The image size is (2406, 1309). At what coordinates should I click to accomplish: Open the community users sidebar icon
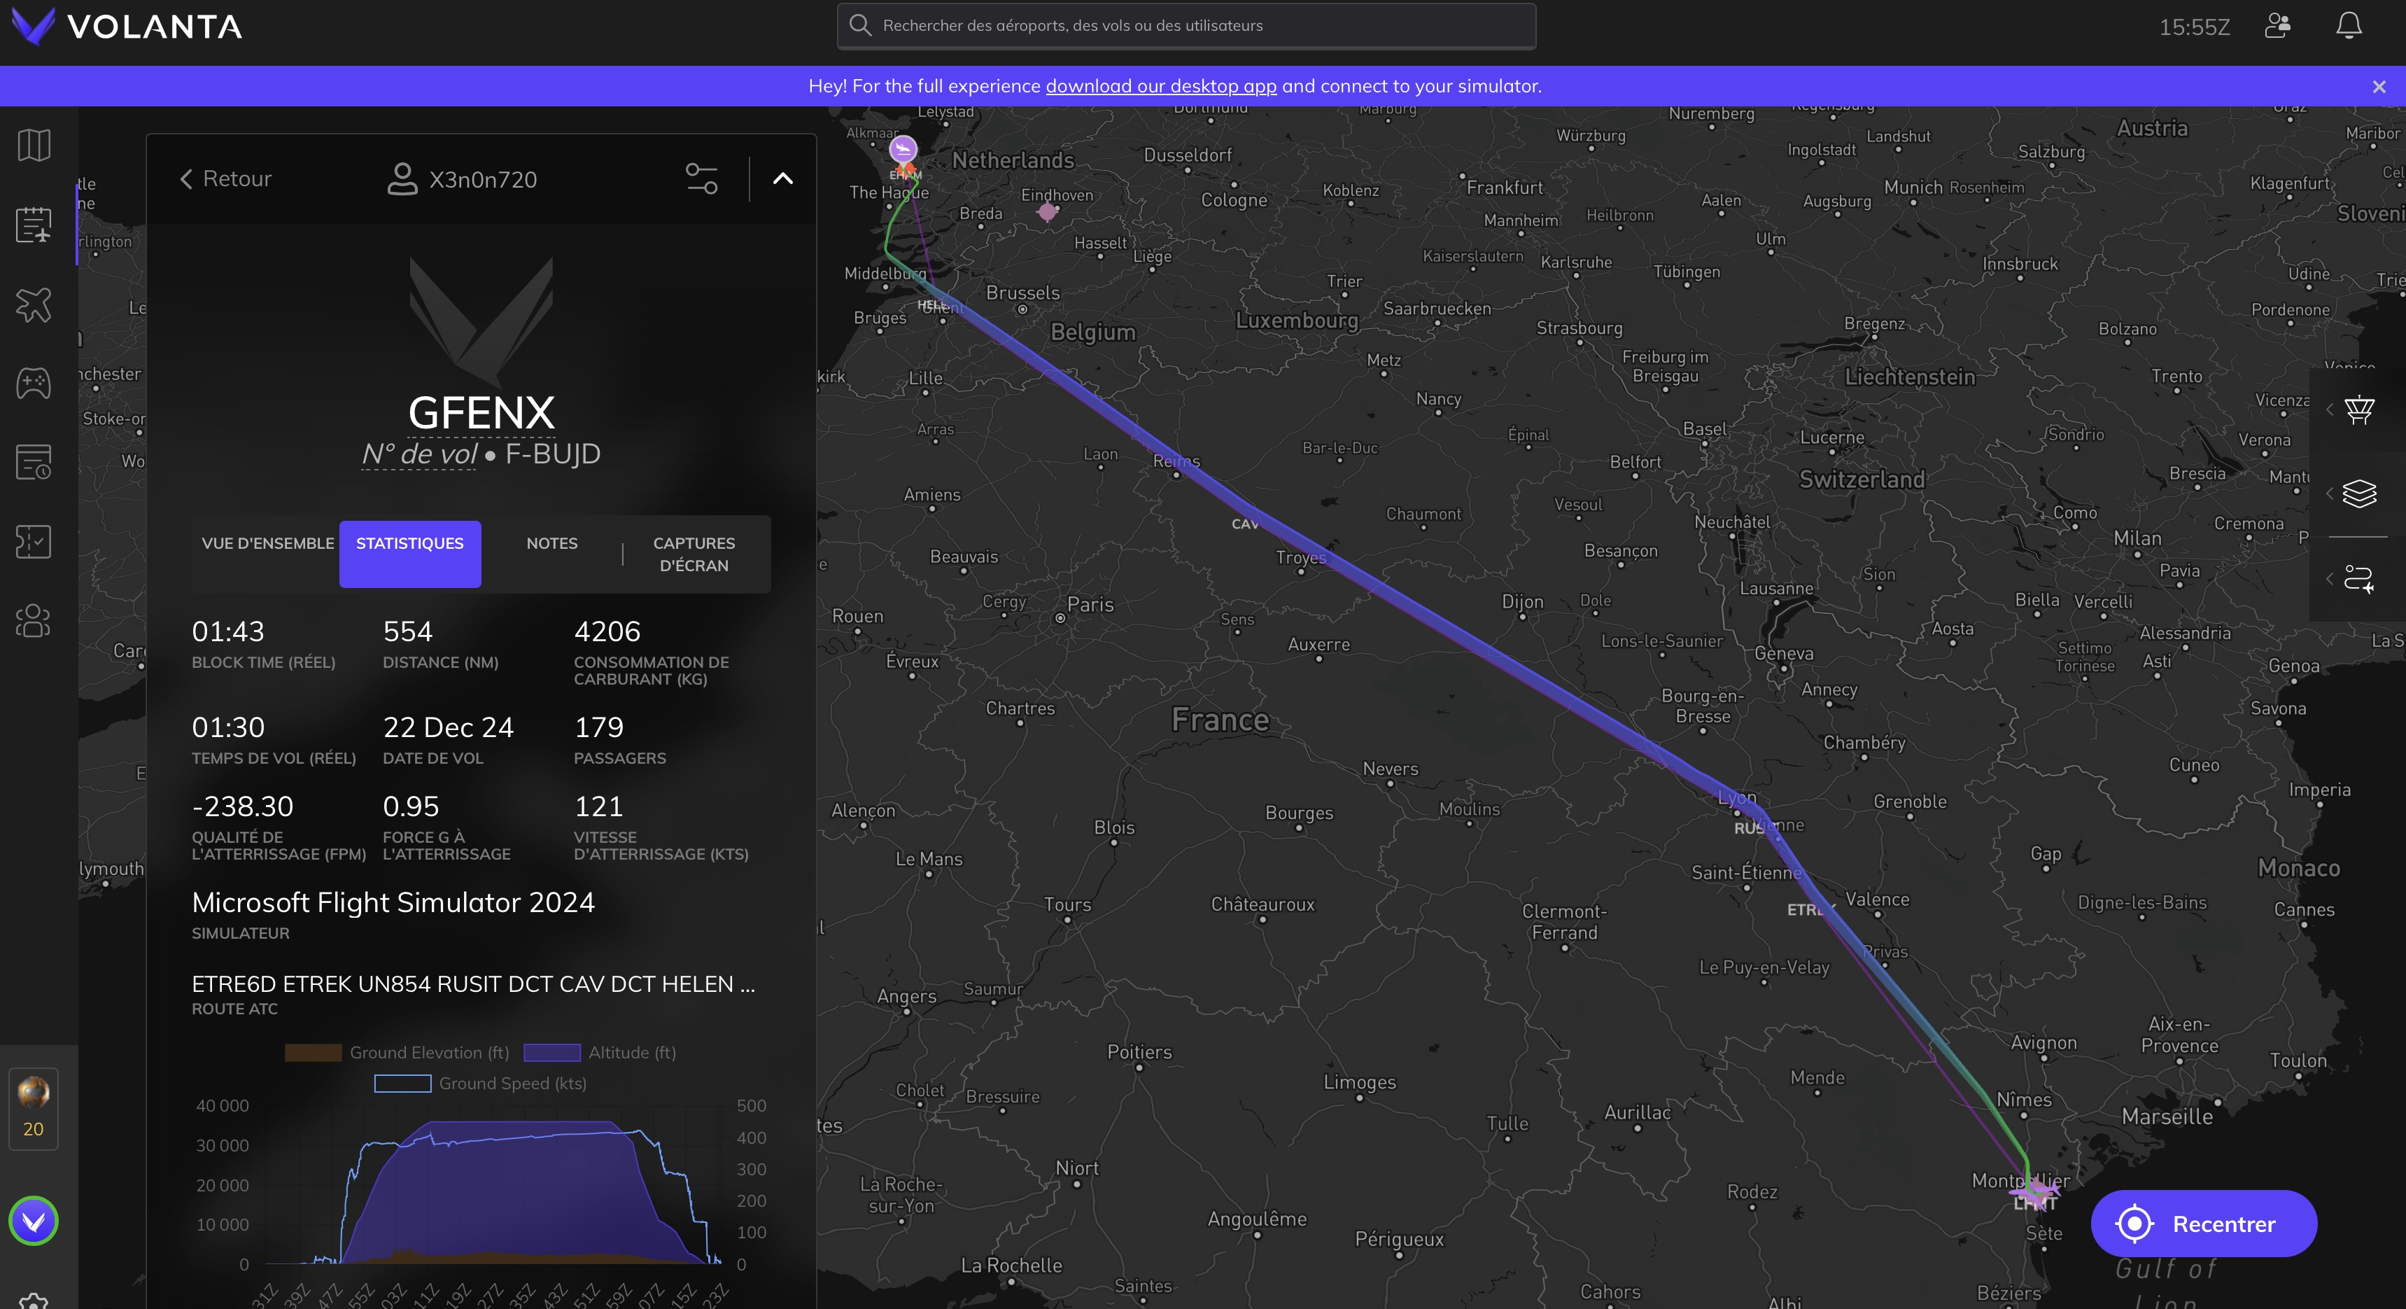[x=34, y=620]
